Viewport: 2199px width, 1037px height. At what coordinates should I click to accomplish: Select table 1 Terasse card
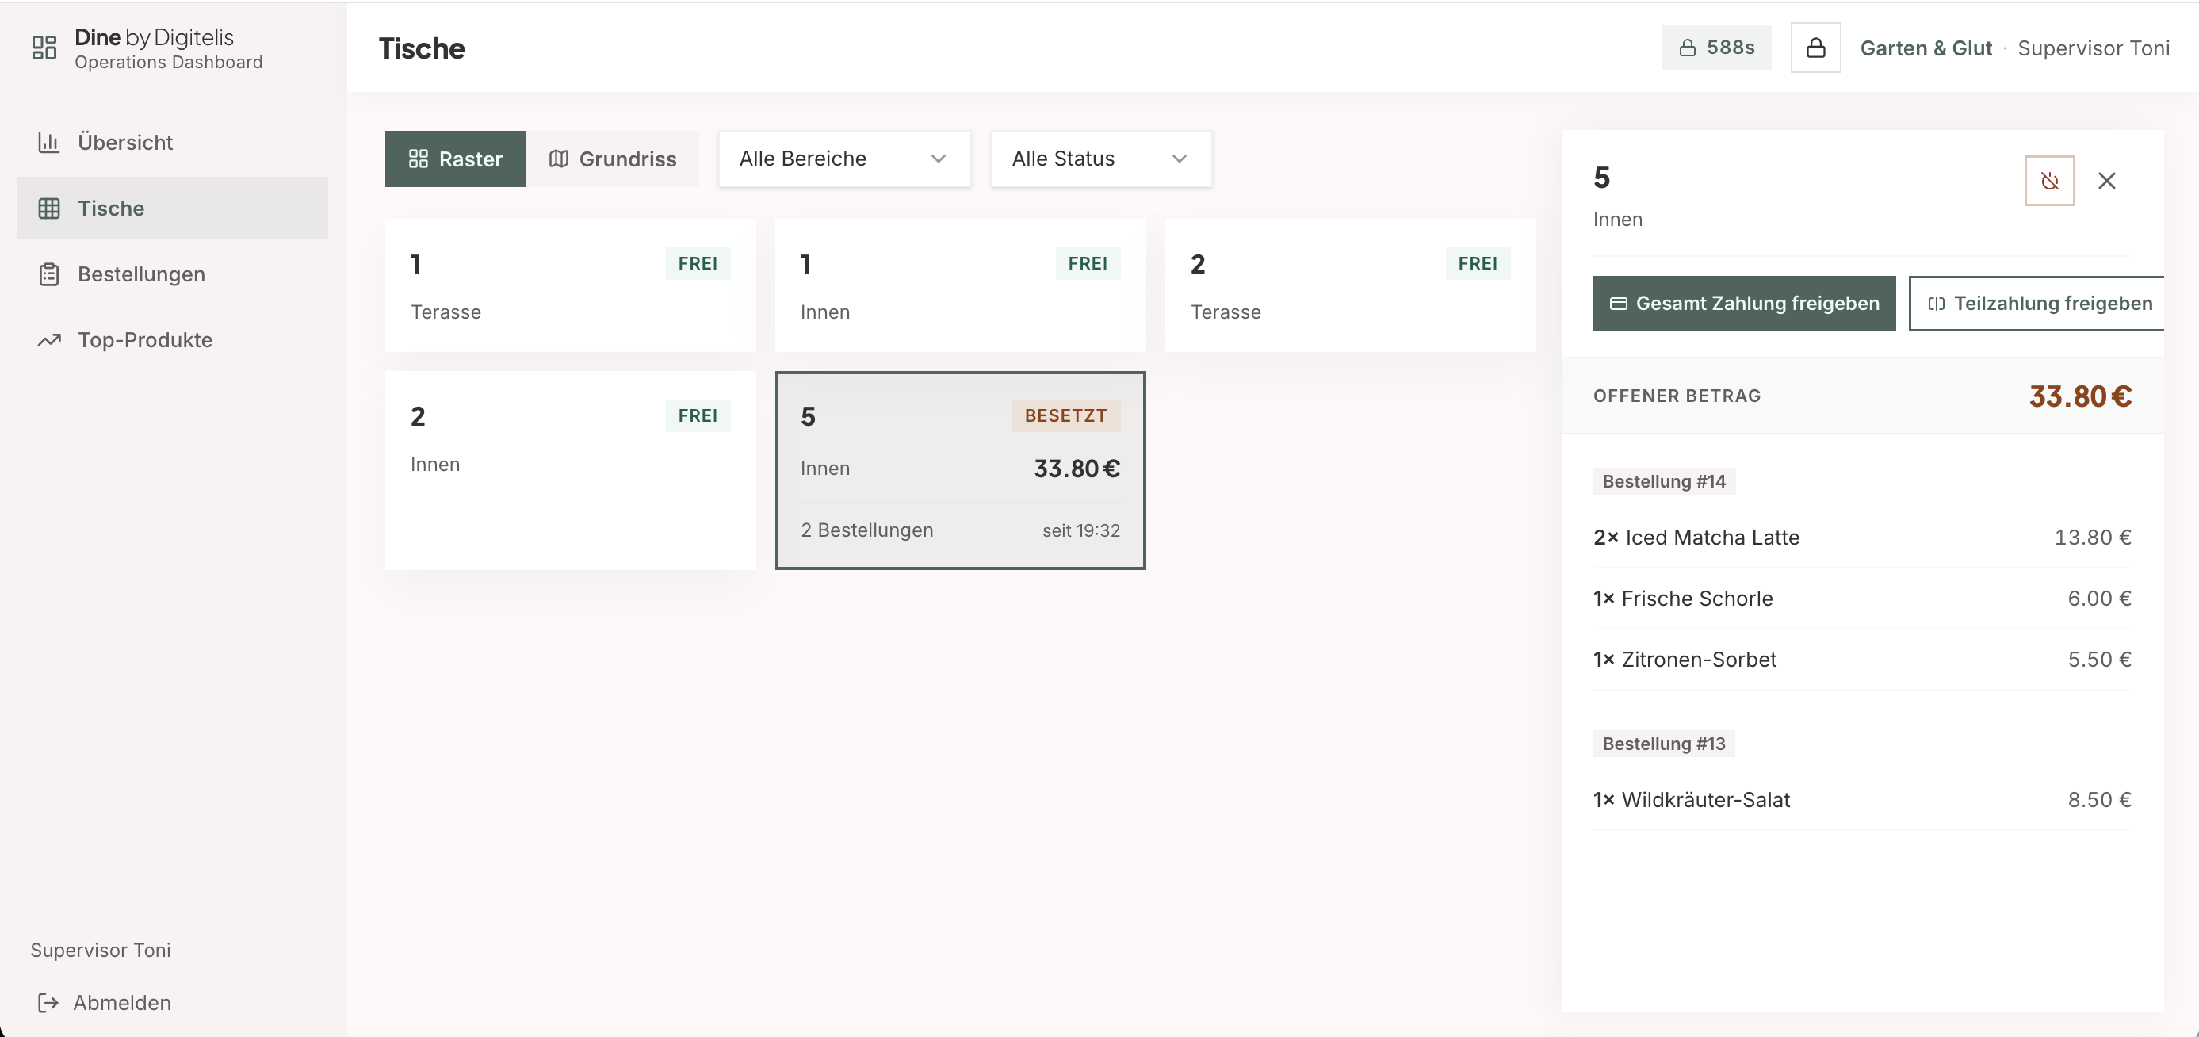[x=570, y=285]
